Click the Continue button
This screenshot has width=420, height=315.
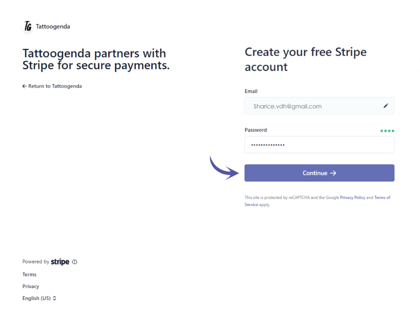point(319,173)
